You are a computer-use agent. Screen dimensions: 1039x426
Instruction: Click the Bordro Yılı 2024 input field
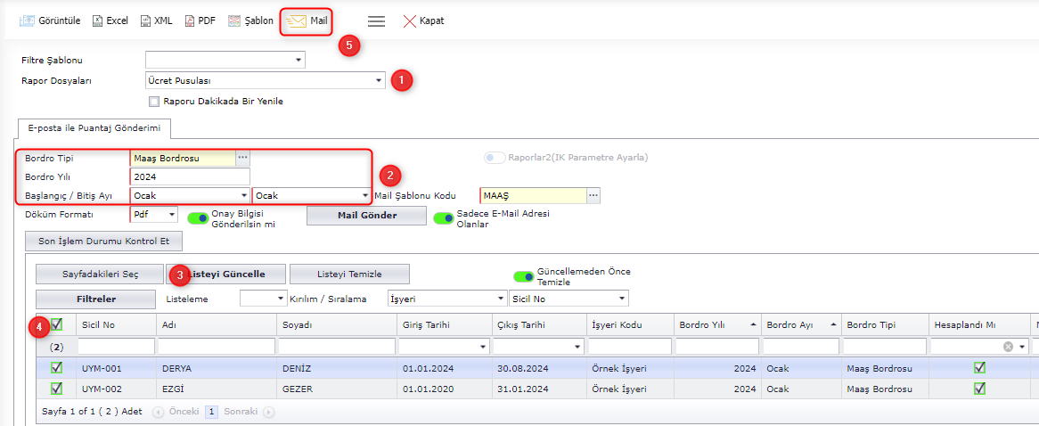coord(190,176)
